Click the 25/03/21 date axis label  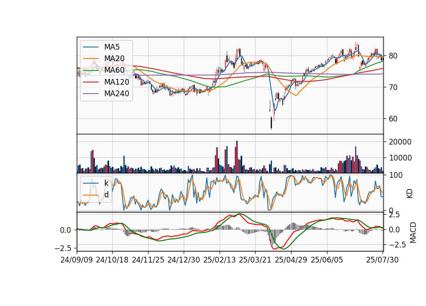click(255, 260)
